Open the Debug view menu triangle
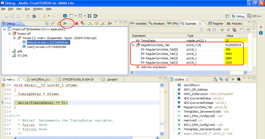Screen dimensions: 265x139 (116, 22)
